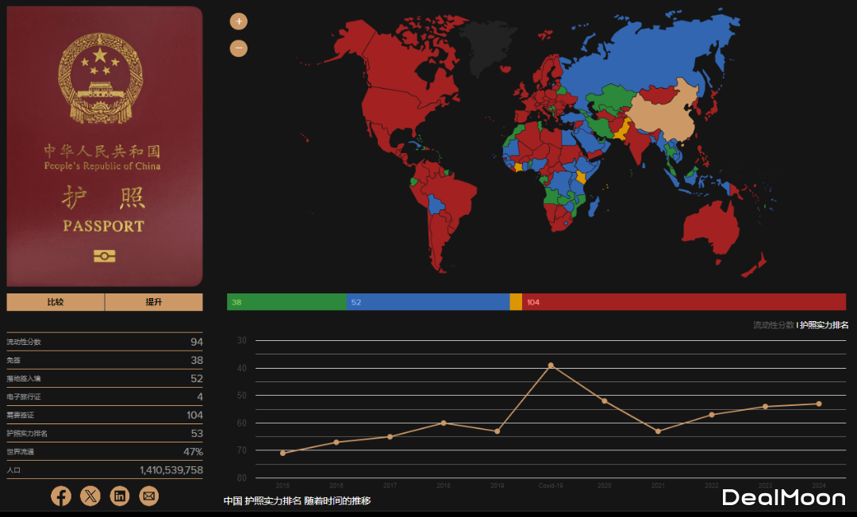Switch chart to 流动性分数 view
The height and width of the screenshot is (517, 857).
coord(773,325)
